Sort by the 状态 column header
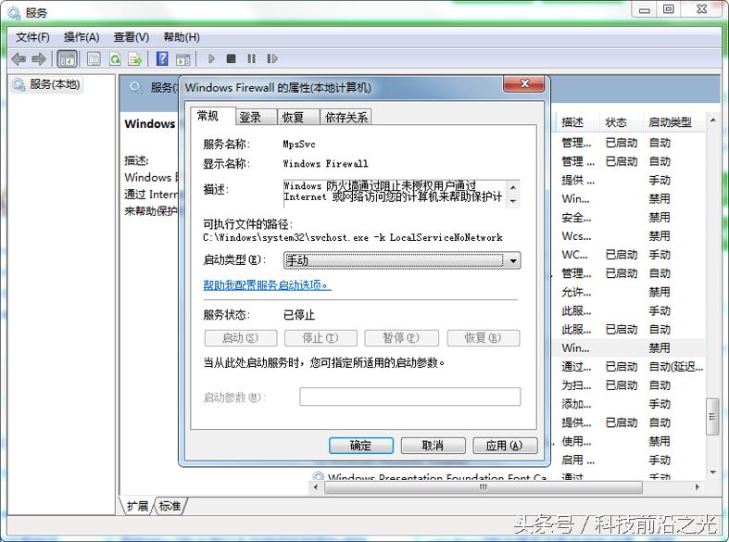The image size is (729, 542). [x=621, y=122]
